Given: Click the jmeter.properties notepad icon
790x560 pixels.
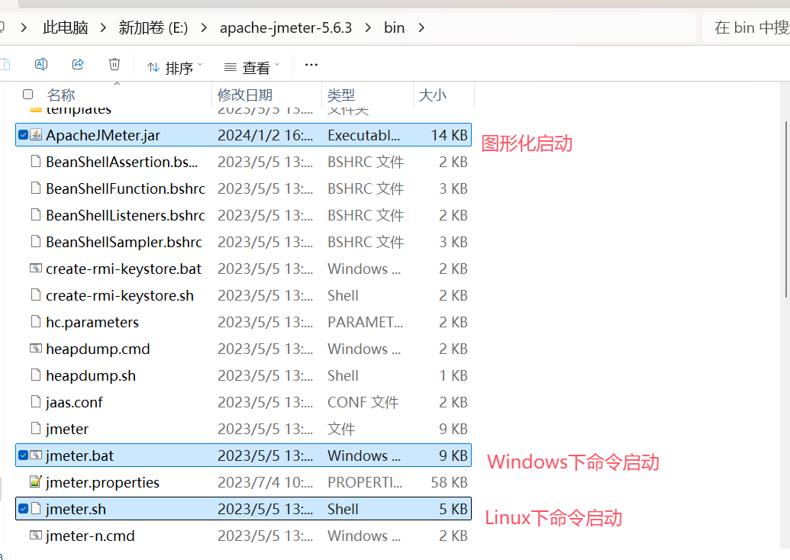Looking at the screenshot, I should pos(36,482).
